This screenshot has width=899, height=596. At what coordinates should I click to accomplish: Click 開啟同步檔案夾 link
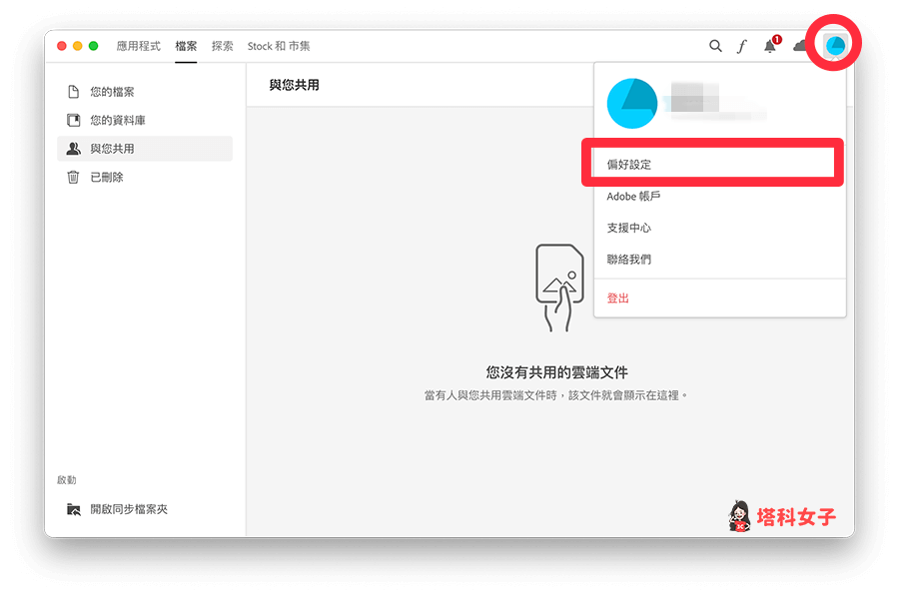[x=129, y=509]
